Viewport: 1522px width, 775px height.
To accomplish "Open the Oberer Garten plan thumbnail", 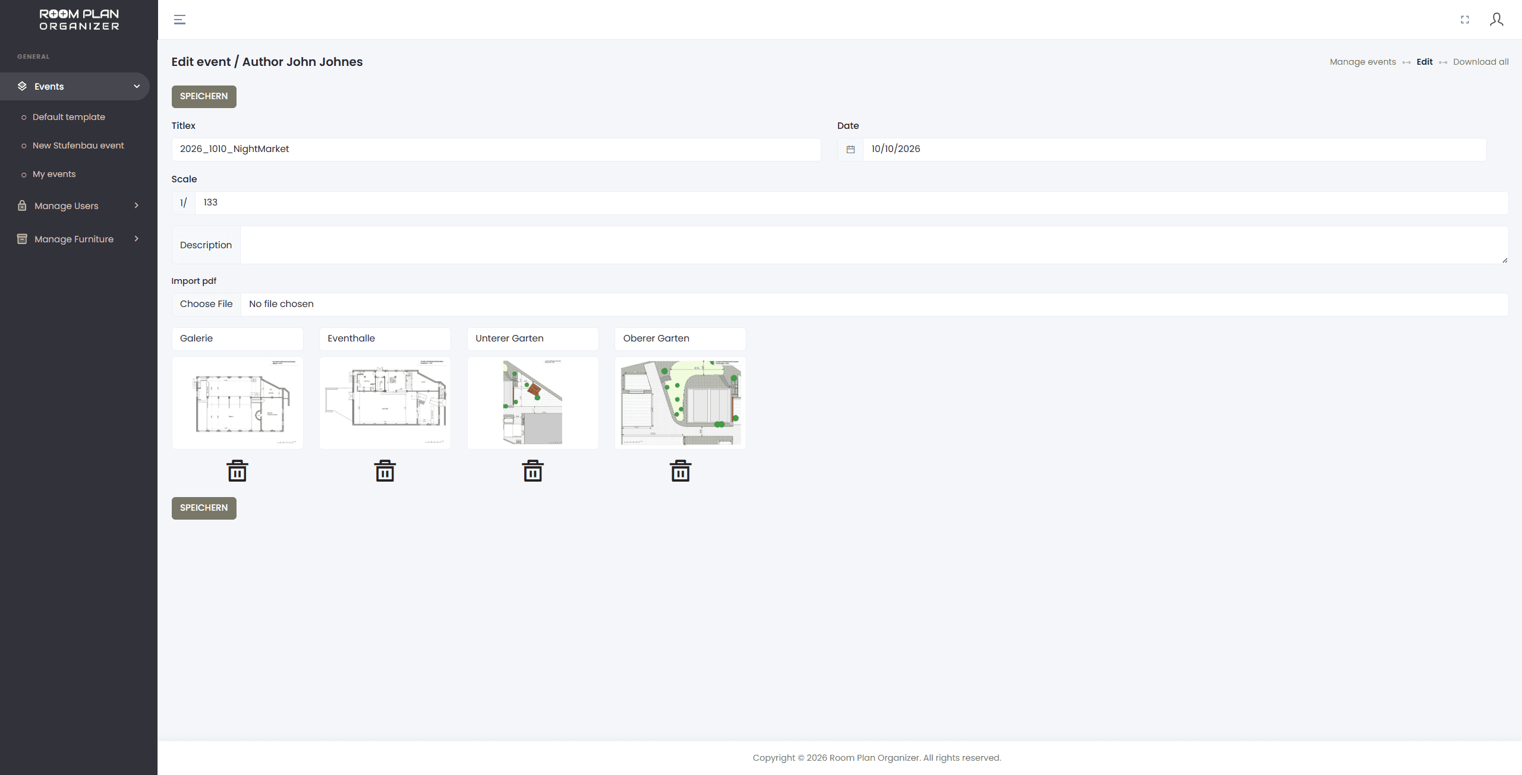I will coord(680,403).
